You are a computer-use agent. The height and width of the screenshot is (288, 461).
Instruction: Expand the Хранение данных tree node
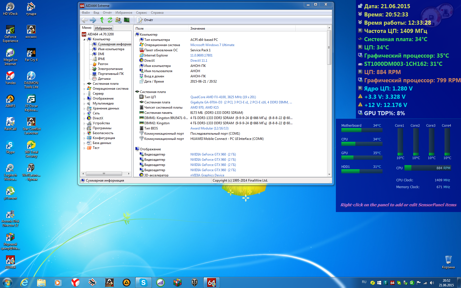click(85, 109)
